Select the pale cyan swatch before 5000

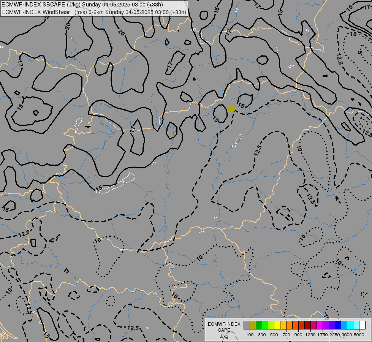point(356,325)
